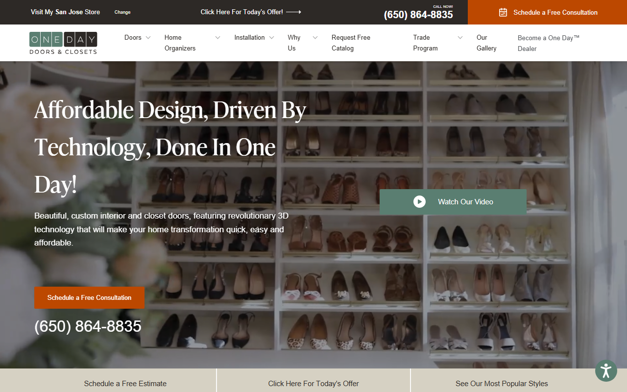The image size is (627, 392).
Task: Open the Doors menu item
Action: point(133,37)
